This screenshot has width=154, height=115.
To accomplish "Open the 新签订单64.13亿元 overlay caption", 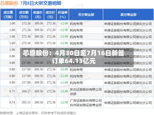I will 77,57.
